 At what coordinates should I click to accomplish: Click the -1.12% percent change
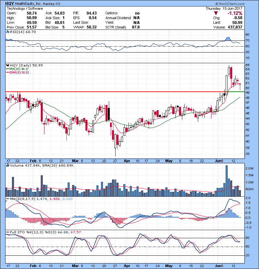[x=235, y=13]
